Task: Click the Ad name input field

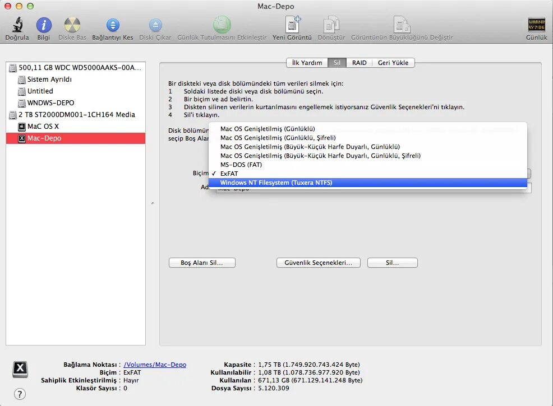Action: 374,188
